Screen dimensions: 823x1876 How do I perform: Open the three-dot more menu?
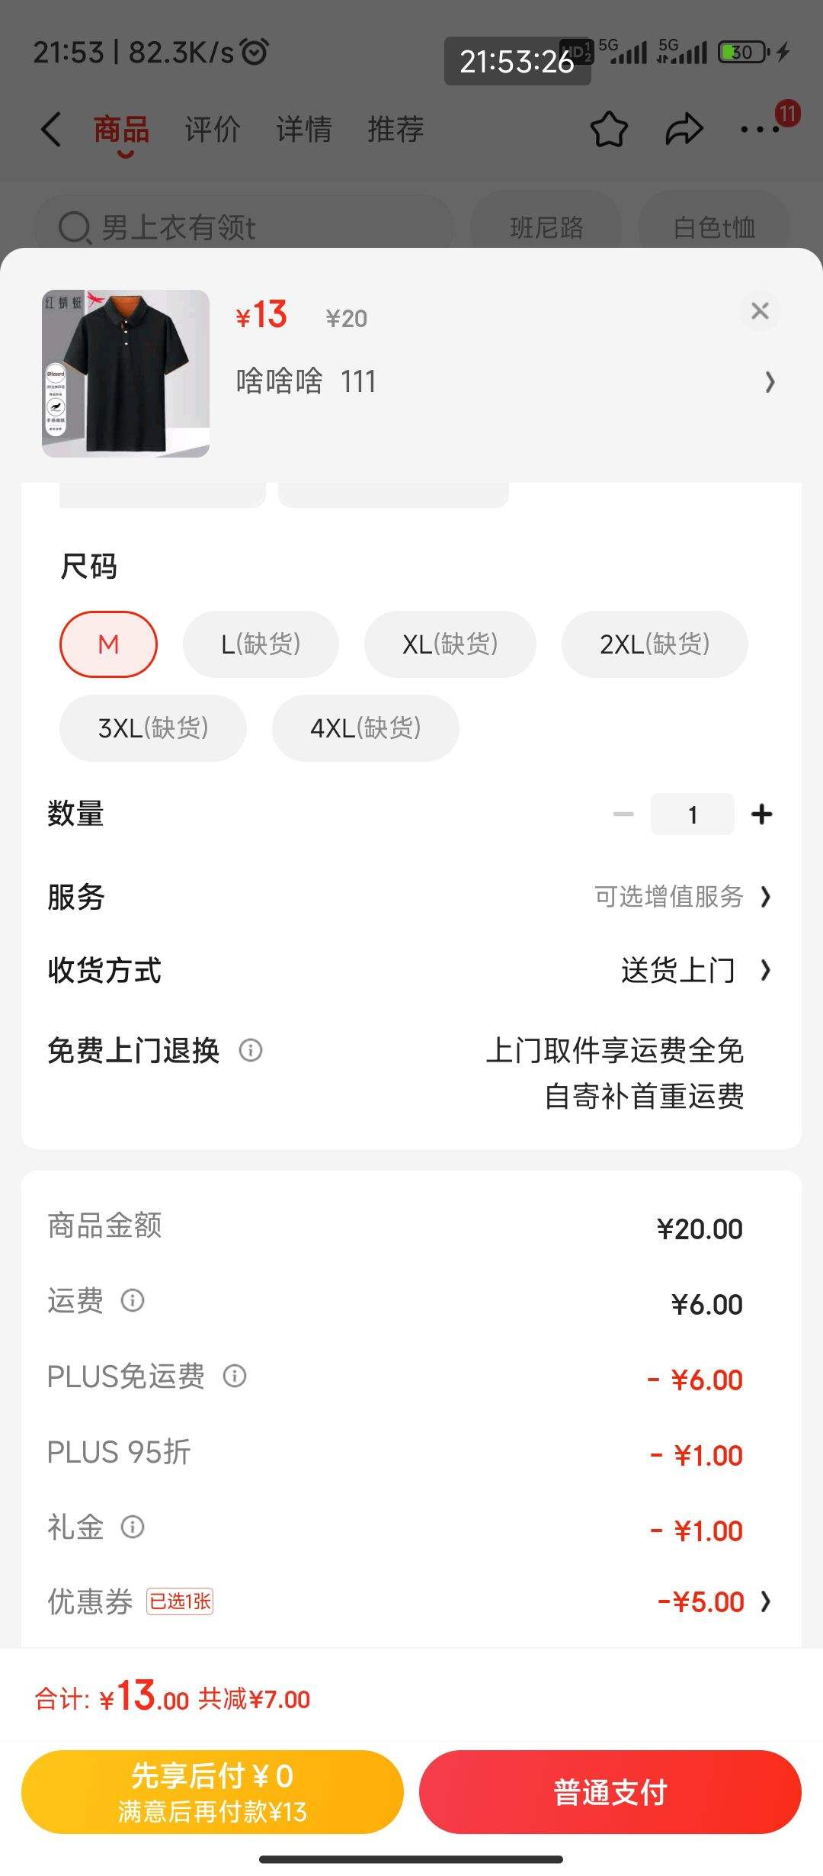click(x=761, y=129)
